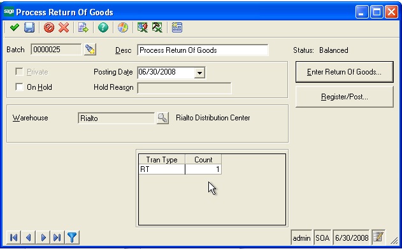
Task: Click the floppy disk Save icon
Action: (29, 27)
